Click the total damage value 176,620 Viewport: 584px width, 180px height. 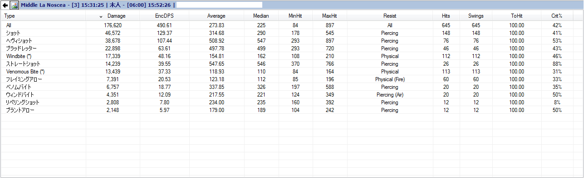[x=113, y=25]
